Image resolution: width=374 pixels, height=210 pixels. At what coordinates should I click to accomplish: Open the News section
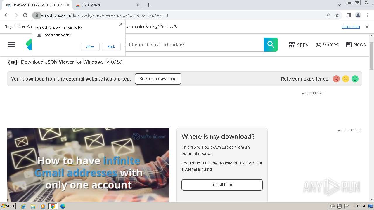356,45
